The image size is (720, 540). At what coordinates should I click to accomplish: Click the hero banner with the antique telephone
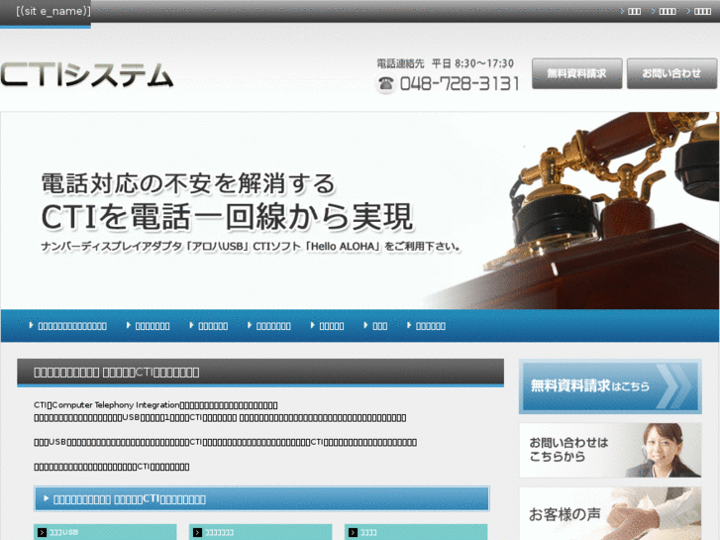coord(360,210)
